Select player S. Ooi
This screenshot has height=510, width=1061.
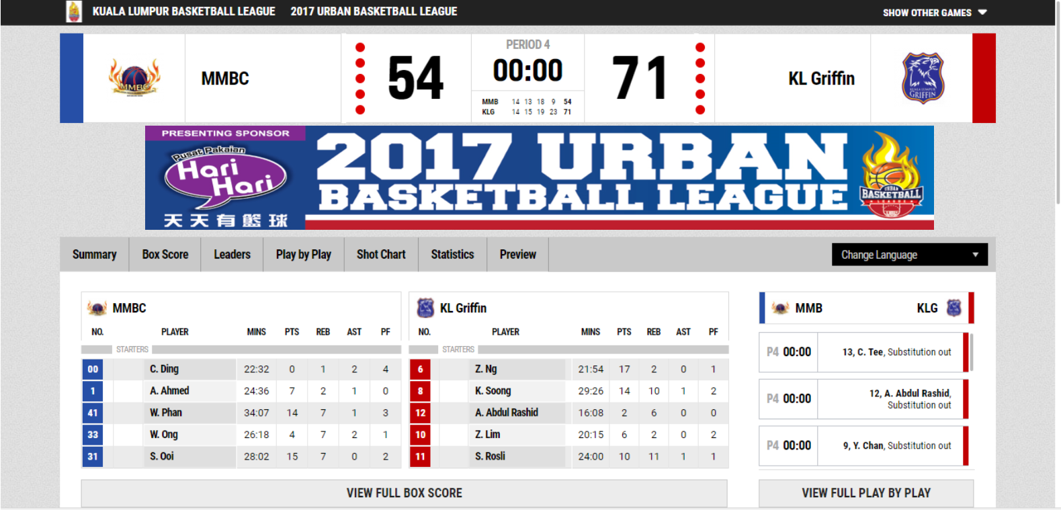click(x=161, y=456)
